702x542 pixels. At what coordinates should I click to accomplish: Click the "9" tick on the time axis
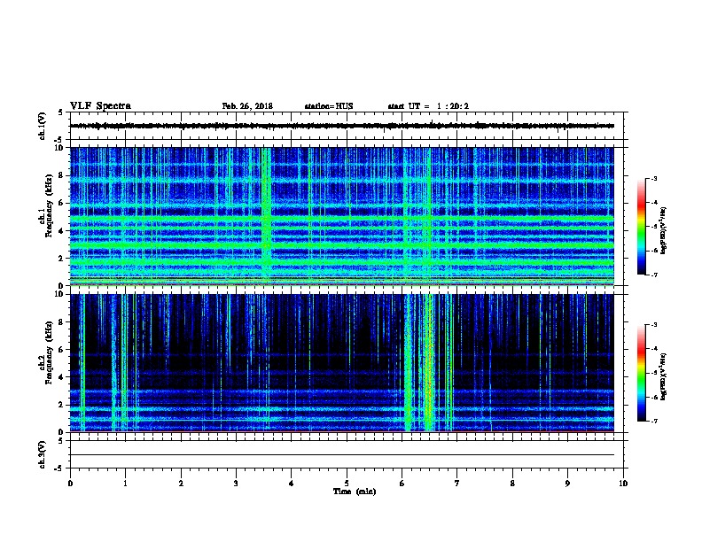tap(567, 484)
